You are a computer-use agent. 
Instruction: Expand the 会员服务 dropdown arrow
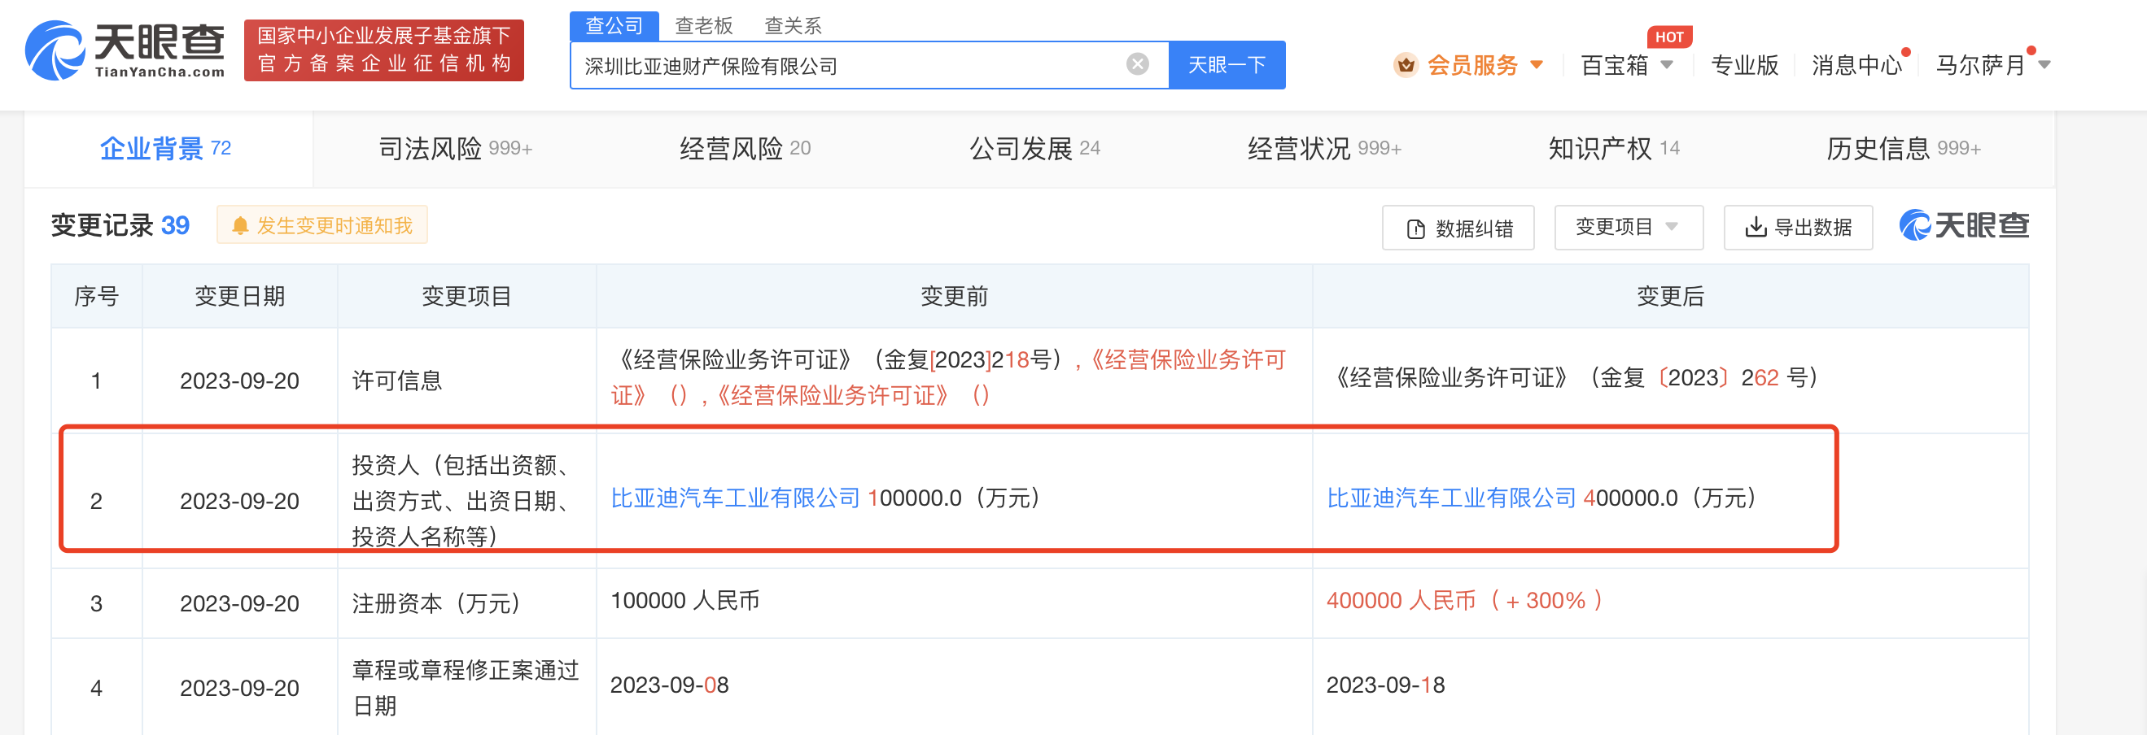pyautogui.click(x=1537, y=65)
